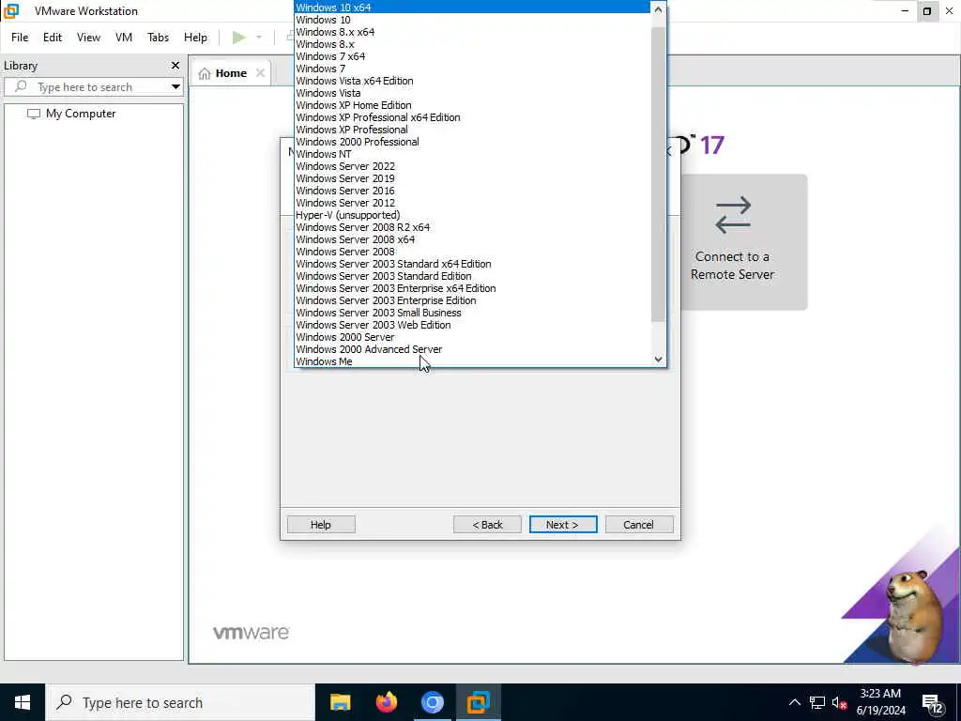The width and height of the screenshot is (961, 721).
Task: Click the muted volume tray icon
Action: pos(840,702)
